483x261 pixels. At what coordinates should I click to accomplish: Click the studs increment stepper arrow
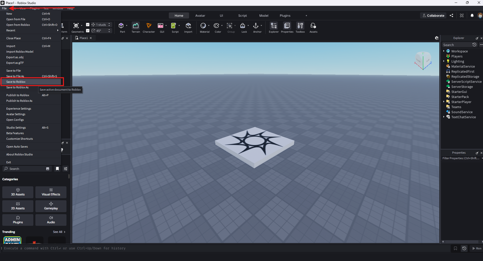point(109,24)
